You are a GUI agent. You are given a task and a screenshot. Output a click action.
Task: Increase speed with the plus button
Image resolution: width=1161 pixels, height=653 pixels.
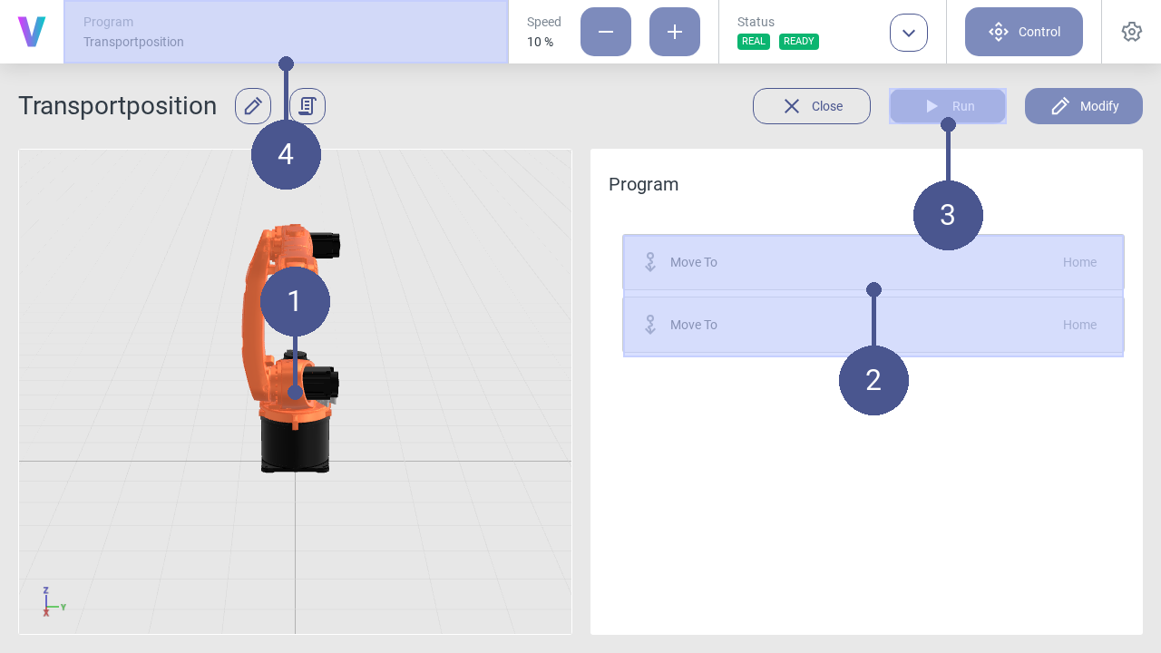click(x=674, y=32)
